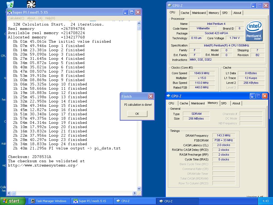The height and width of the screenshot is (205, 273).
Task: Click Super PI taskbar button
Action: click(x=92, y=201)
